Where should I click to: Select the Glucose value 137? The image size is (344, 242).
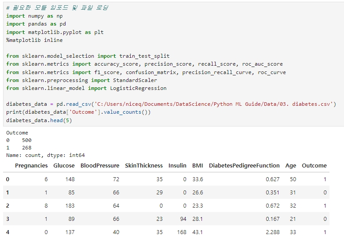coord(70,232)
